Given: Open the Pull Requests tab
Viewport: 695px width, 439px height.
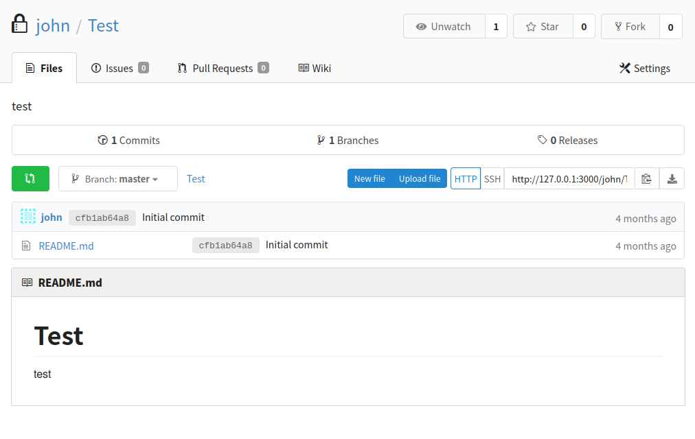Looking at the screenshot, I should click(x=223, y=68).
